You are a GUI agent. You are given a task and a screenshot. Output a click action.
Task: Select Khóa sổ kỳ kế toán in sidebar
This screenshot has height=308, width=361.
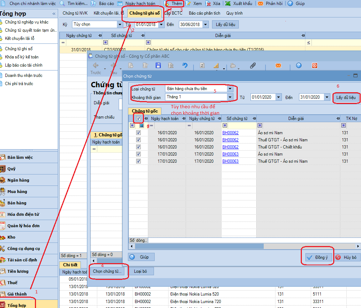22,57
